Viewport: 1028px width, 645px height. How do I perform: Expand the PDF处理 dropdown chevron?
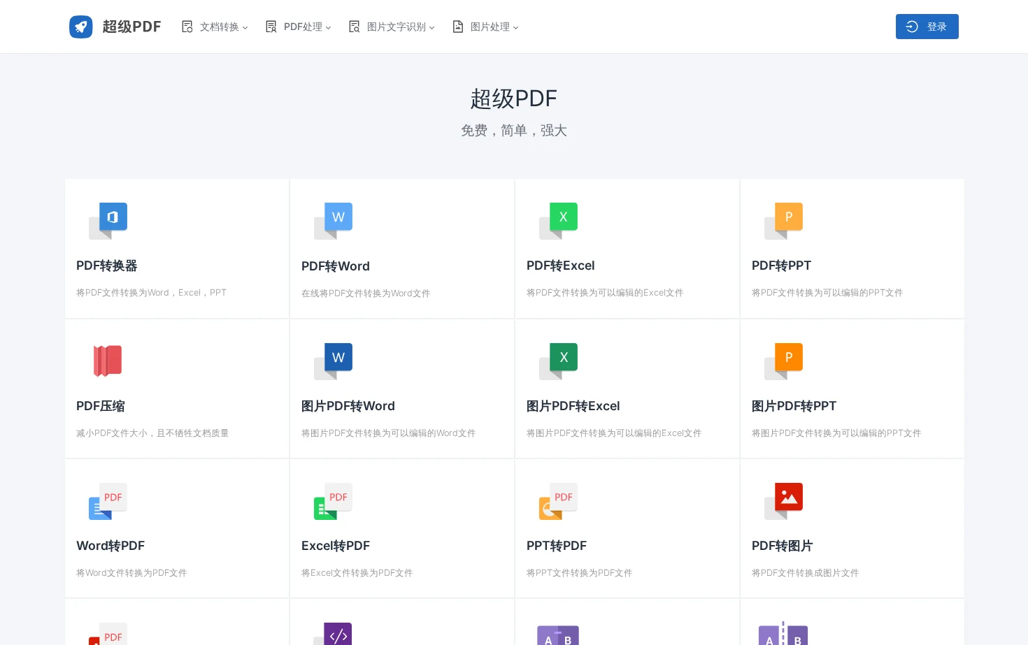coord(329,28)
